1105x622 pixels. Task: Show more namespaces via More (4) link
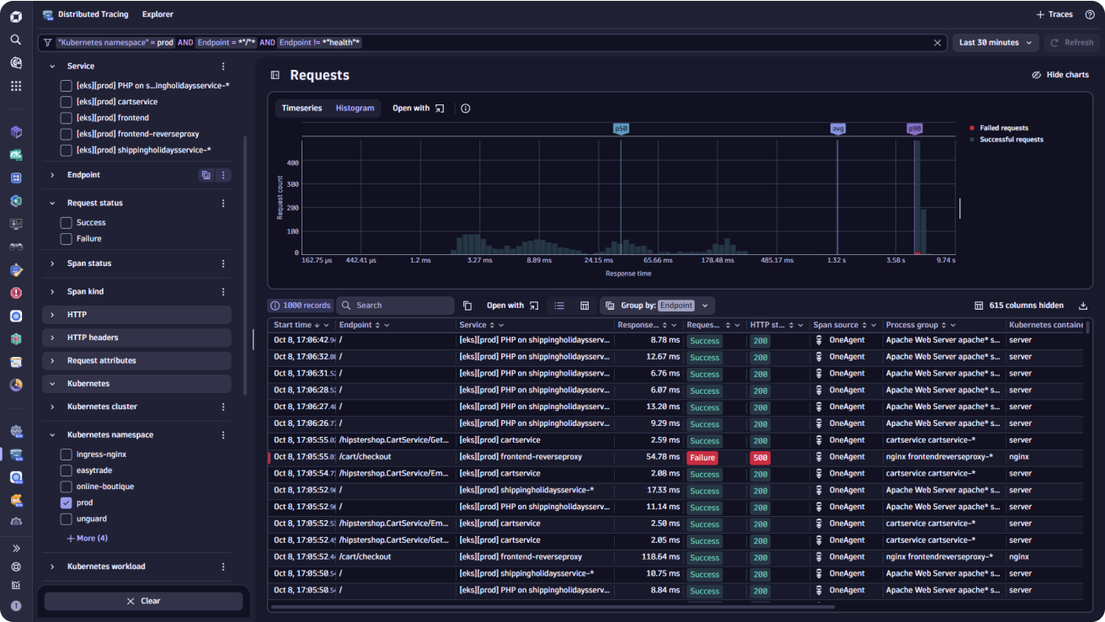click(87, 539)
